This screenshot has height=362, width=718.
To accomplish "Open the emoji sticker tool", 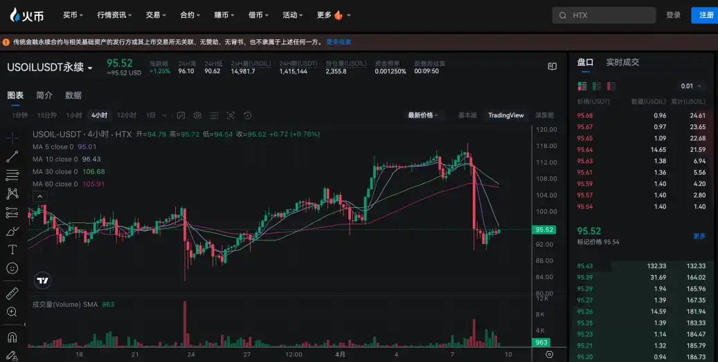I will pos(12,268).
